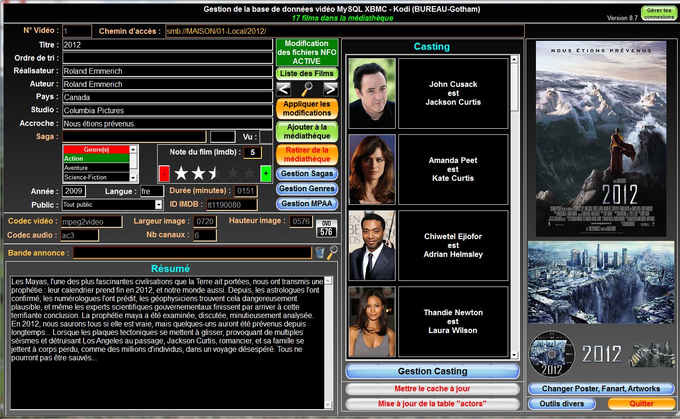The image size is (680, 419).
Task: Increase film rating with green plus
Action: point(266,174)
